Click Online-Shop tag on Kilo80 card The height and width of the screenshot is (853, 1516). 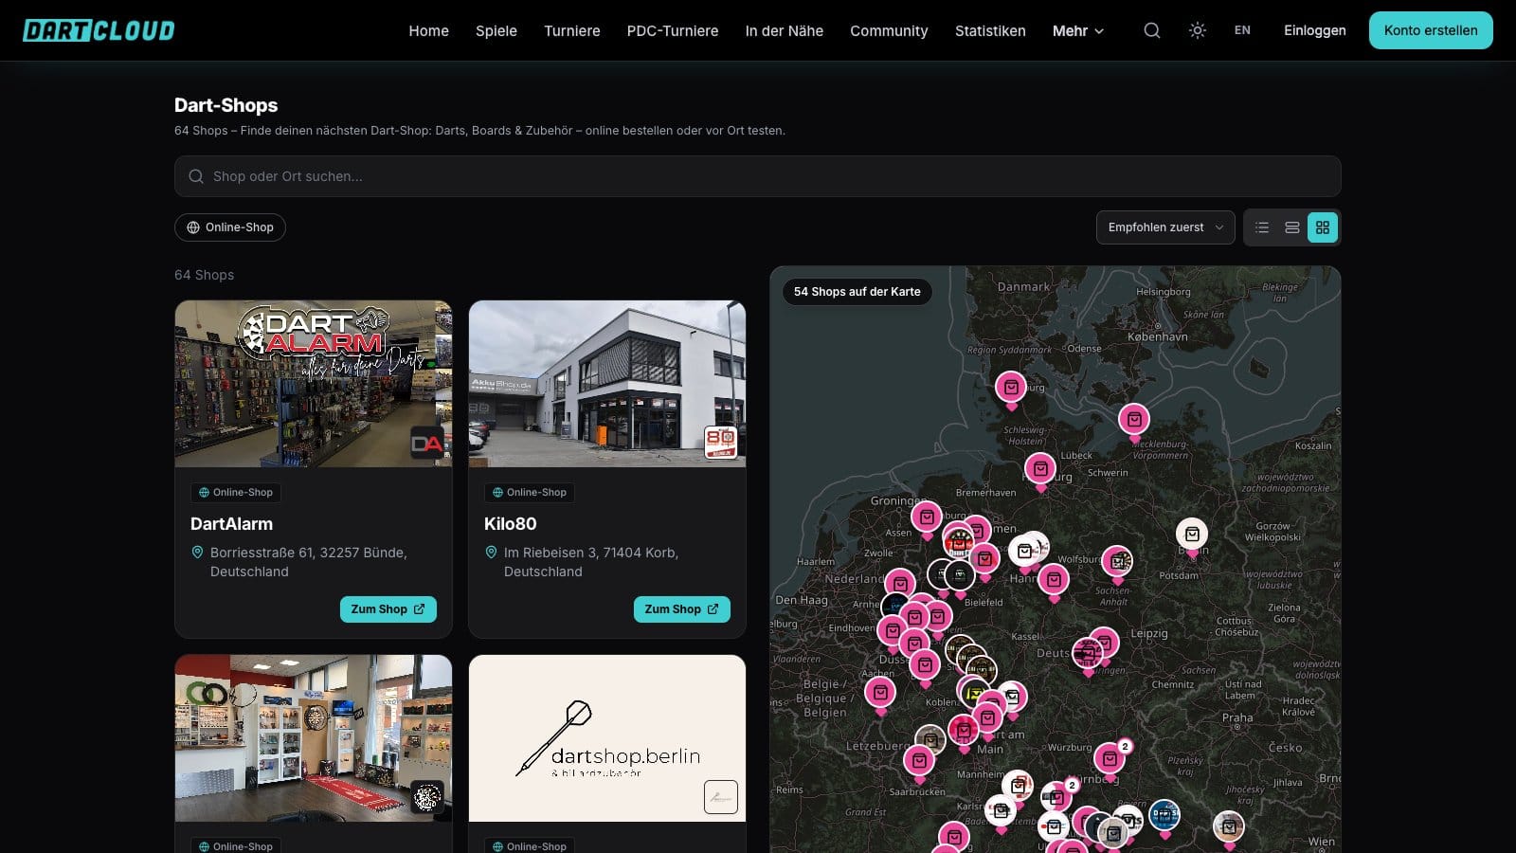point(530,492)
